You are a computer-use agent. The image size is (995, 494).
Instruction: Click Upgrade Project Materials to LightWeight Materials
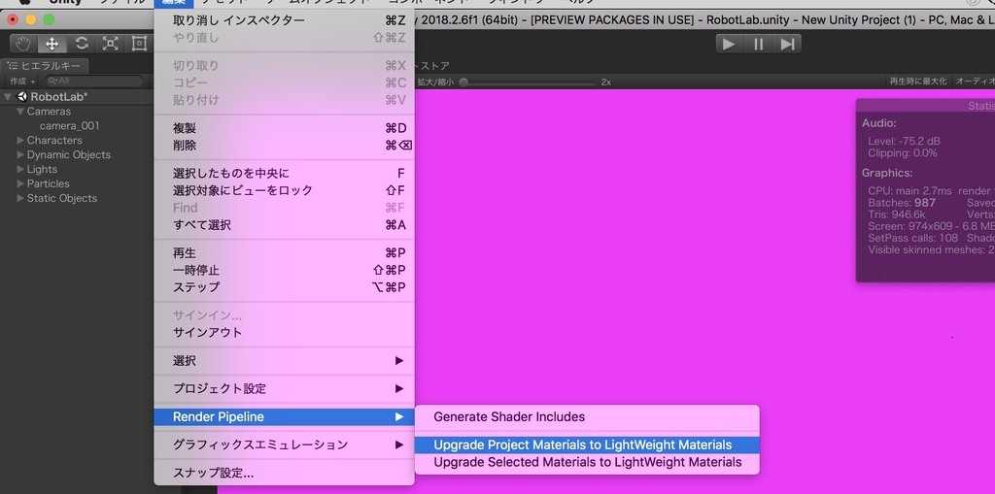coord(587,445)
